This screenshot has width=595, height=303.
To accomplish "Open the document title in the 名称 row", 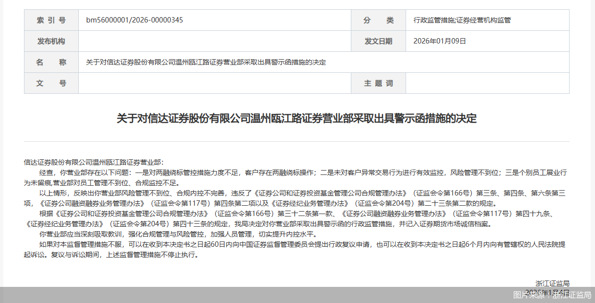I will (205, 62).
